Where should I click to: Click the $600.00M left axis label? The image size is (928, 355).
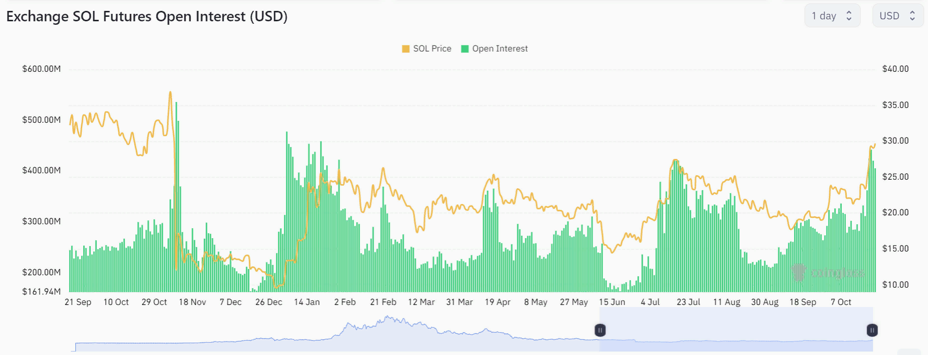click(x=42, y=69)
